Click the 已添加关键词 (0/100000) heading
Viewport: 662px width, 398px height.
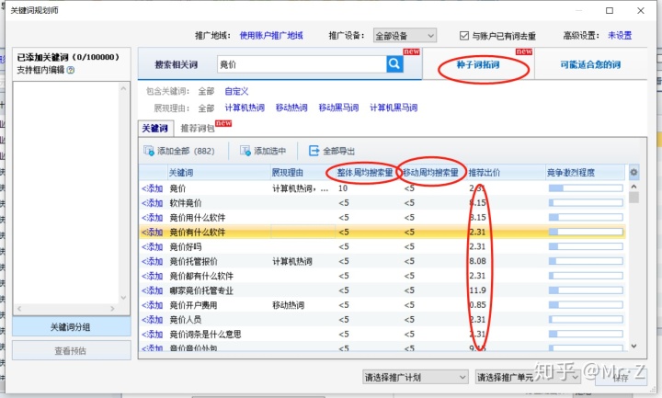point(67,57)
